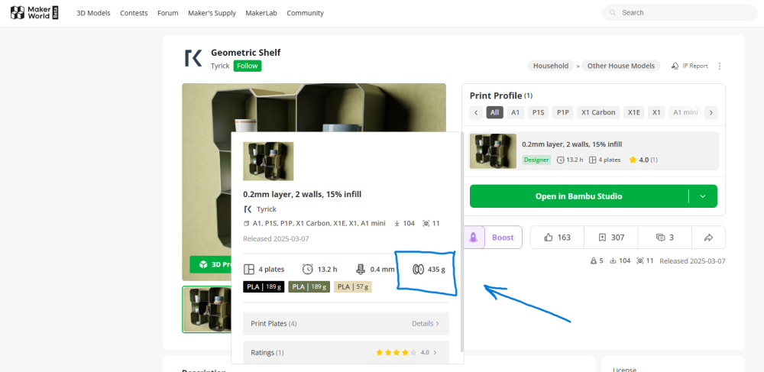Open the three-dot more options menu
The height and width of the screenshot is (372, 764).
click(x=720, y=66)
